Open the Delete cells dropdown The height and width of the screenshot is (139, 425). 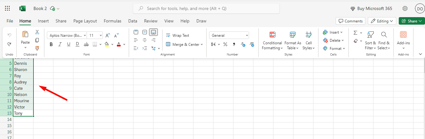coord(333,41)
